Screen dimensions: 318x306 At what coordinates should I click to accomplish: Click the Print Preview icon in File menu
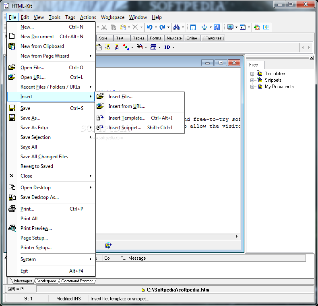click(x=12, y=228)
